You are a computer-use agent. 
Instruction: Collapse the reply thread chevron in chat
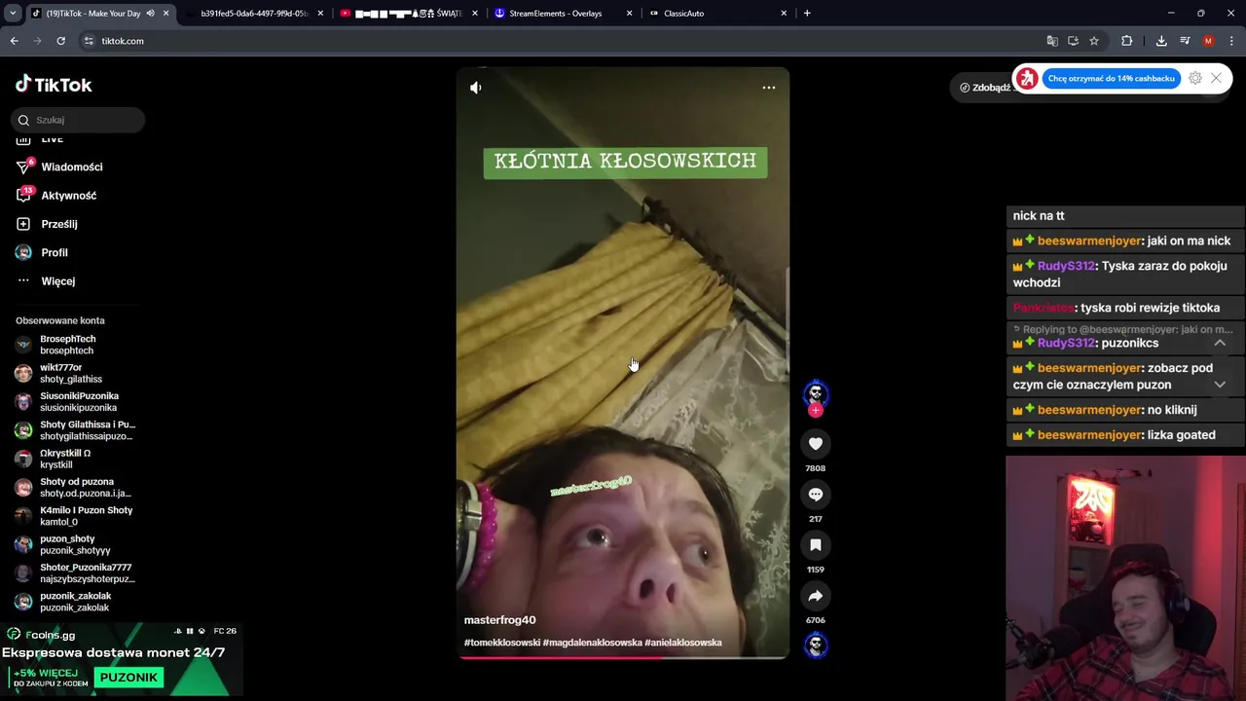click(1220, 343)
